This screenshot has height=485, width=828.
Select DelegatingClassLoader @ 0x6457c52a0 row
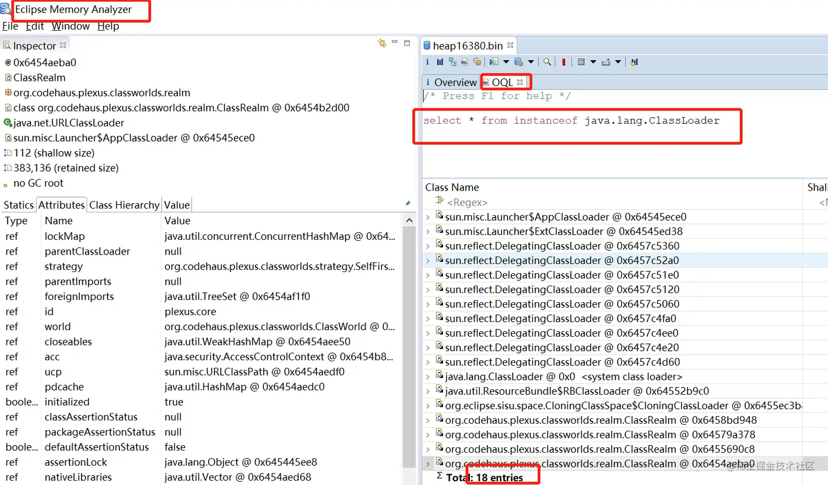pyautogui.click(x=612, y=261)
